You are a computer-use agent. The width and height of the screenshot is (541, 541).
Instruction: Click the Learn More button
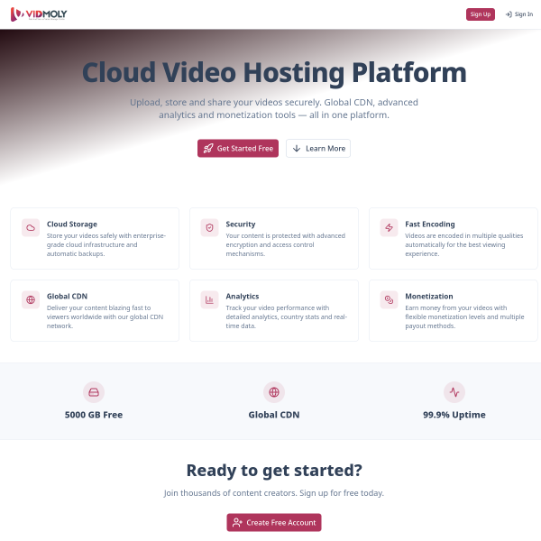318,149
